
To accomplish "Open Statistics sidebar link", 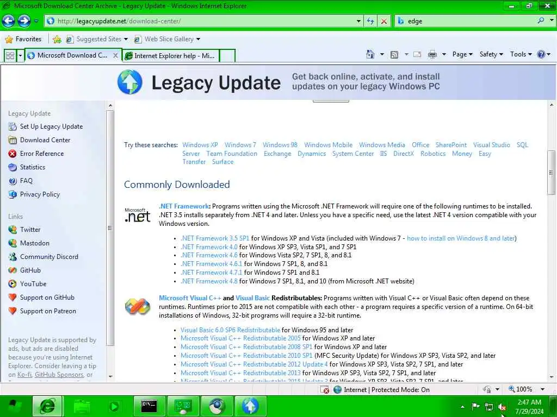I will click(x=33, y=167).
